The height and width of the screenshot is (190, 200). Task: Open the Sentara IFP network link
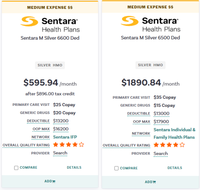[65, 137]
